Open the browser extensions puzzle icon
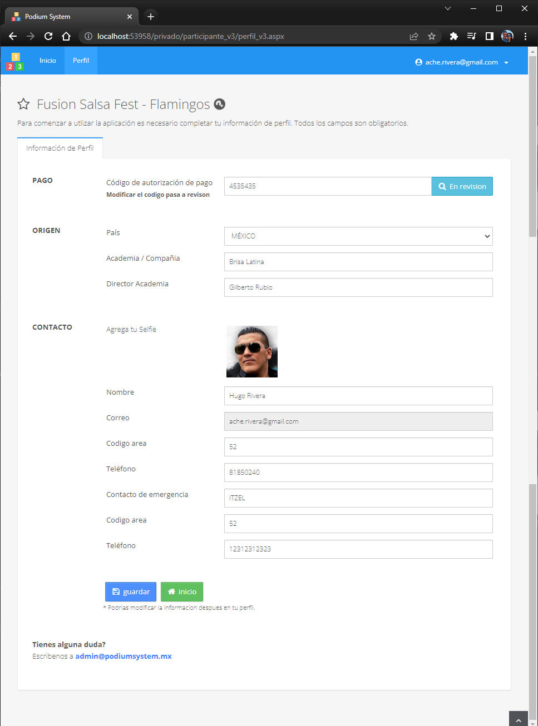538x726 pixels. (453, 36)
